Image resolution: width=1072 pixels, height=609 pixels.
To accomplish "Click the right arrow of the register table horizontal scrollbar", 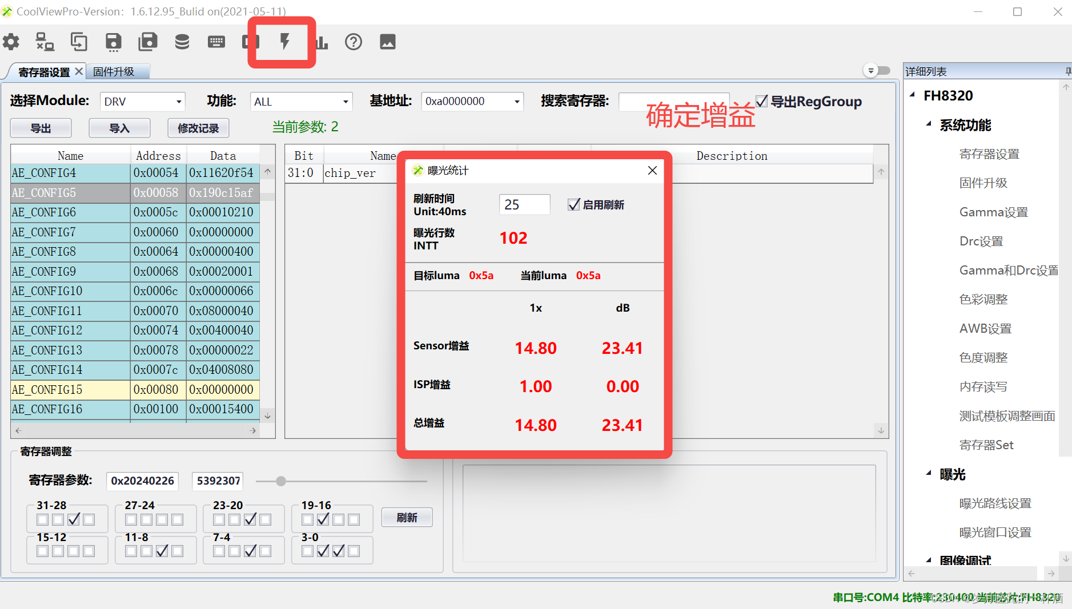I will (x=253, y=431).
